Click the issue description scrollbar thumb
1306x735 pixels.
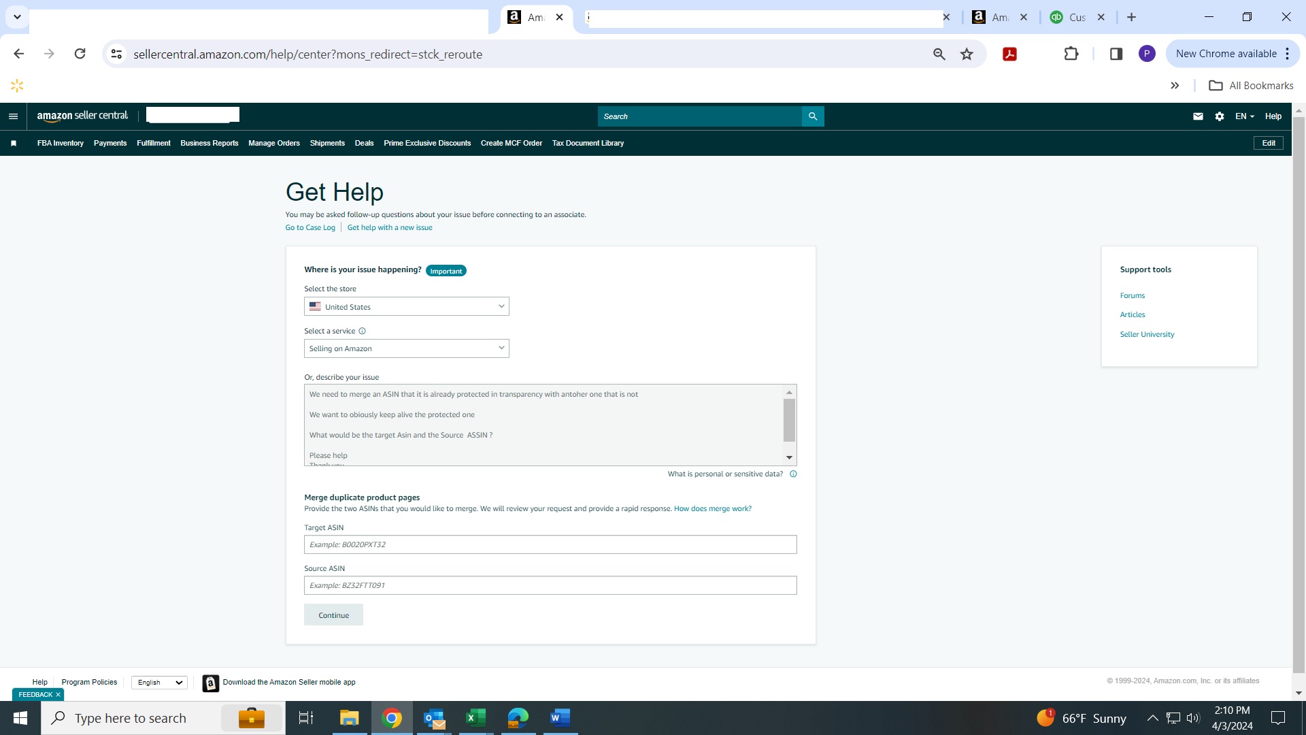789,420
